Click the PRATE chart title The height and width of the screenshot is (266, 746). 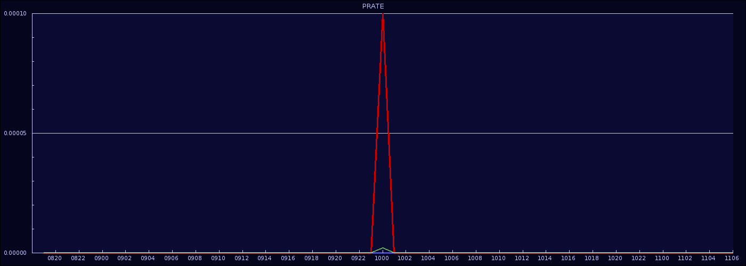tap(373, 6)
